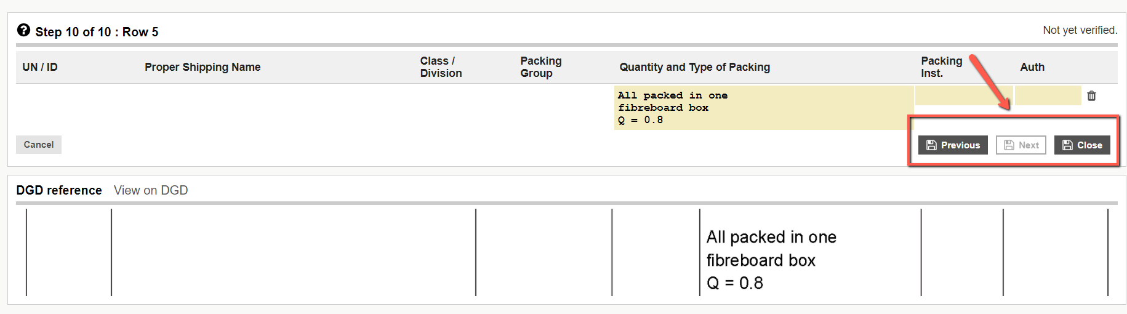
Task: Focus the Packing Inst. input field
Action: point(963,95)
